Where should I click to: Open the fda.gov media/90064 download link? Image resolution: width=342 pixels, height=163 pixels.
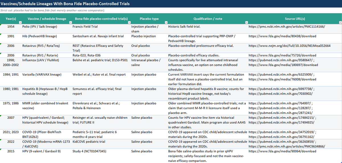282,151
